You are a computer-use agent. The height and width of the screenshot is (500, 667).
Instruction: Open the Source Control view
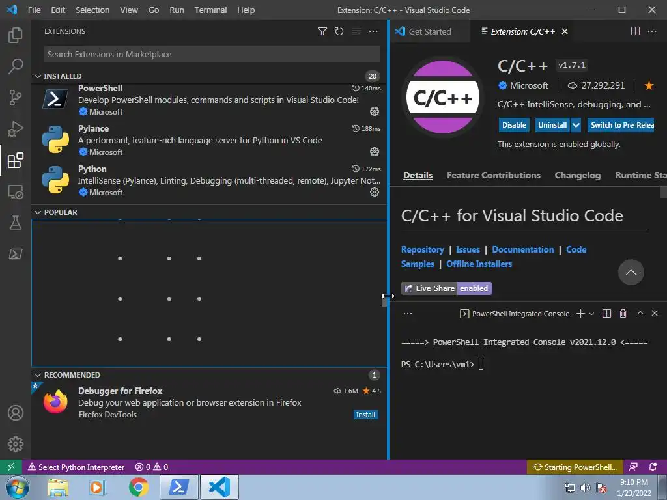click(x=16, y=98)
